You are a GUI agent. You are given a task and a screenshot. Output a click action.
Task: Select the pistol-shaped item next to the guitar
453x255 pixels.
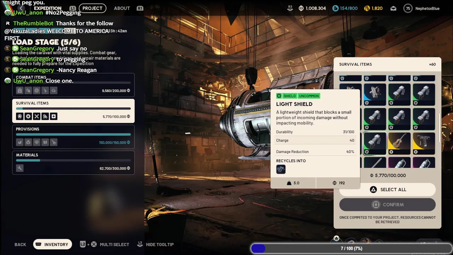click(x=424, y=143)
